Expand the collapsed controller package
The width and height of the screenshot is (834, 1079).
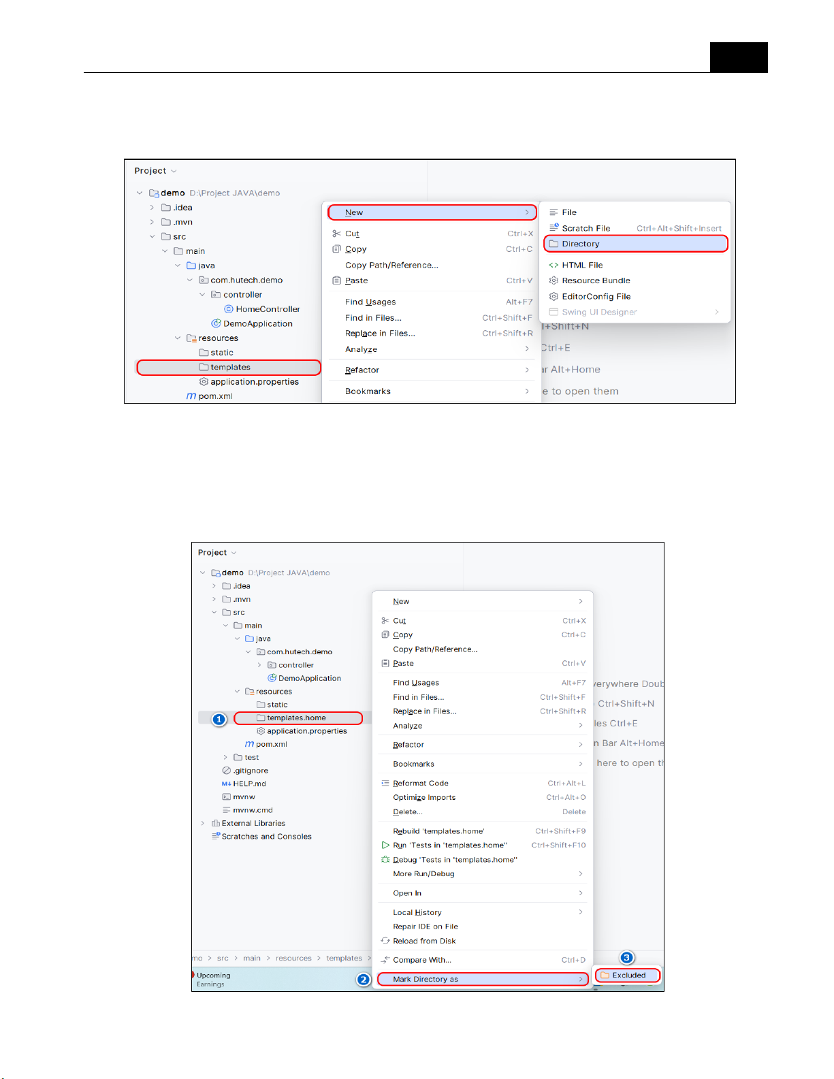click(x=259, y=665)
